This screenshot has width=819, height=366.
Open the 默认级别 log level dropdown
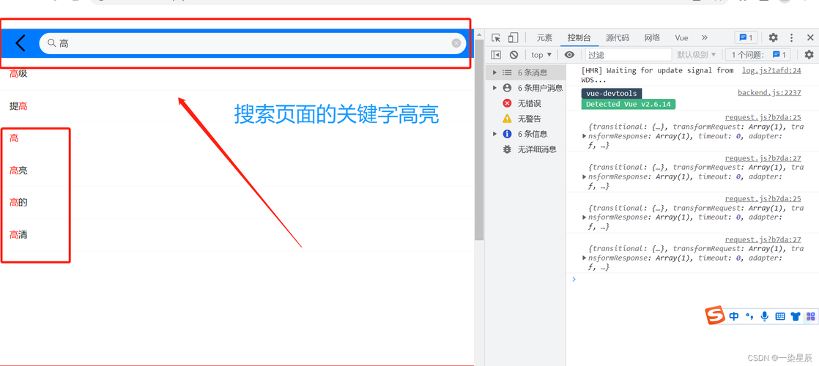click(695, 55)
